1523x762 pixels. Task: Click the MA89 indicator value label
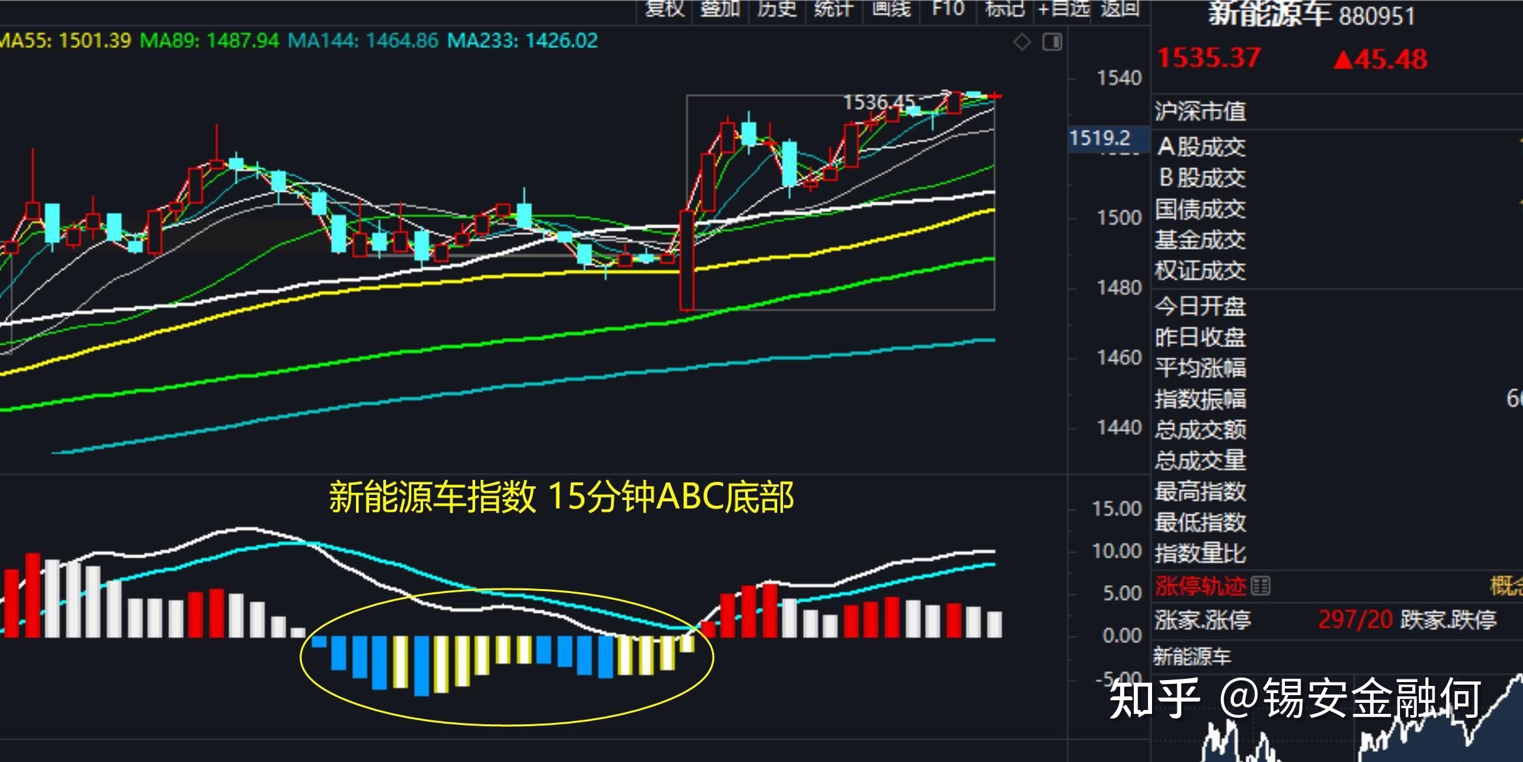click(x=210, y=40)
